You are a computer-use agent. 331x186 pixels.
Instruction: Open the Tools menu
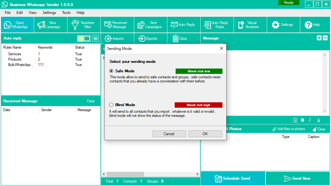(66, 13)
